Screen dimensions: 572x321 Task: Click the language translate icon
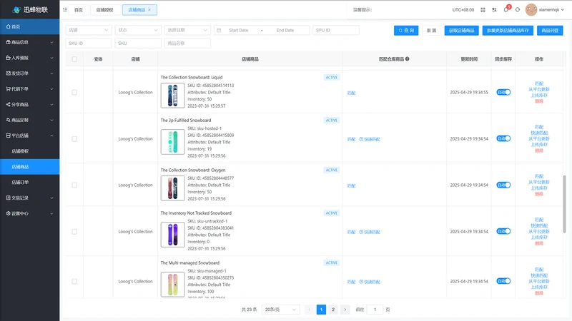(x=494, y=10)
